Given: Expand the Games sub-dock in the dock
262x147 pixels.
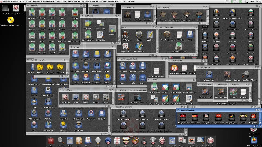Looking at the screenshot, I should 144,141.
